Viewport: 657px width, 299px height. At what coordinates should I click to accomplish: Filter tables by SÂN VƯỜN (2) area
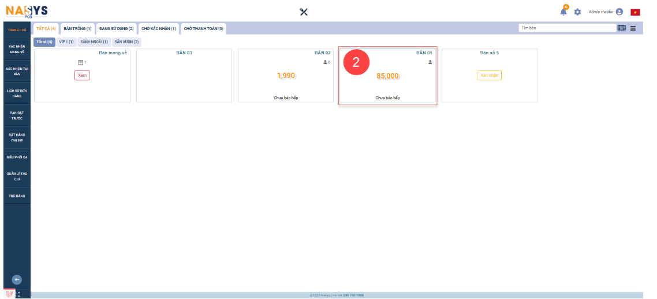[x=126, y=42]
